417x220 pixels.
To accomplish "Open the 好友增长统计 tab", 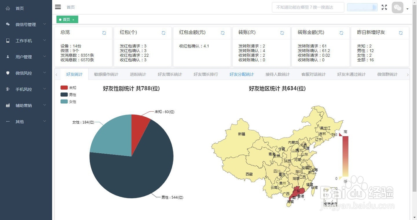I will 170,75.
